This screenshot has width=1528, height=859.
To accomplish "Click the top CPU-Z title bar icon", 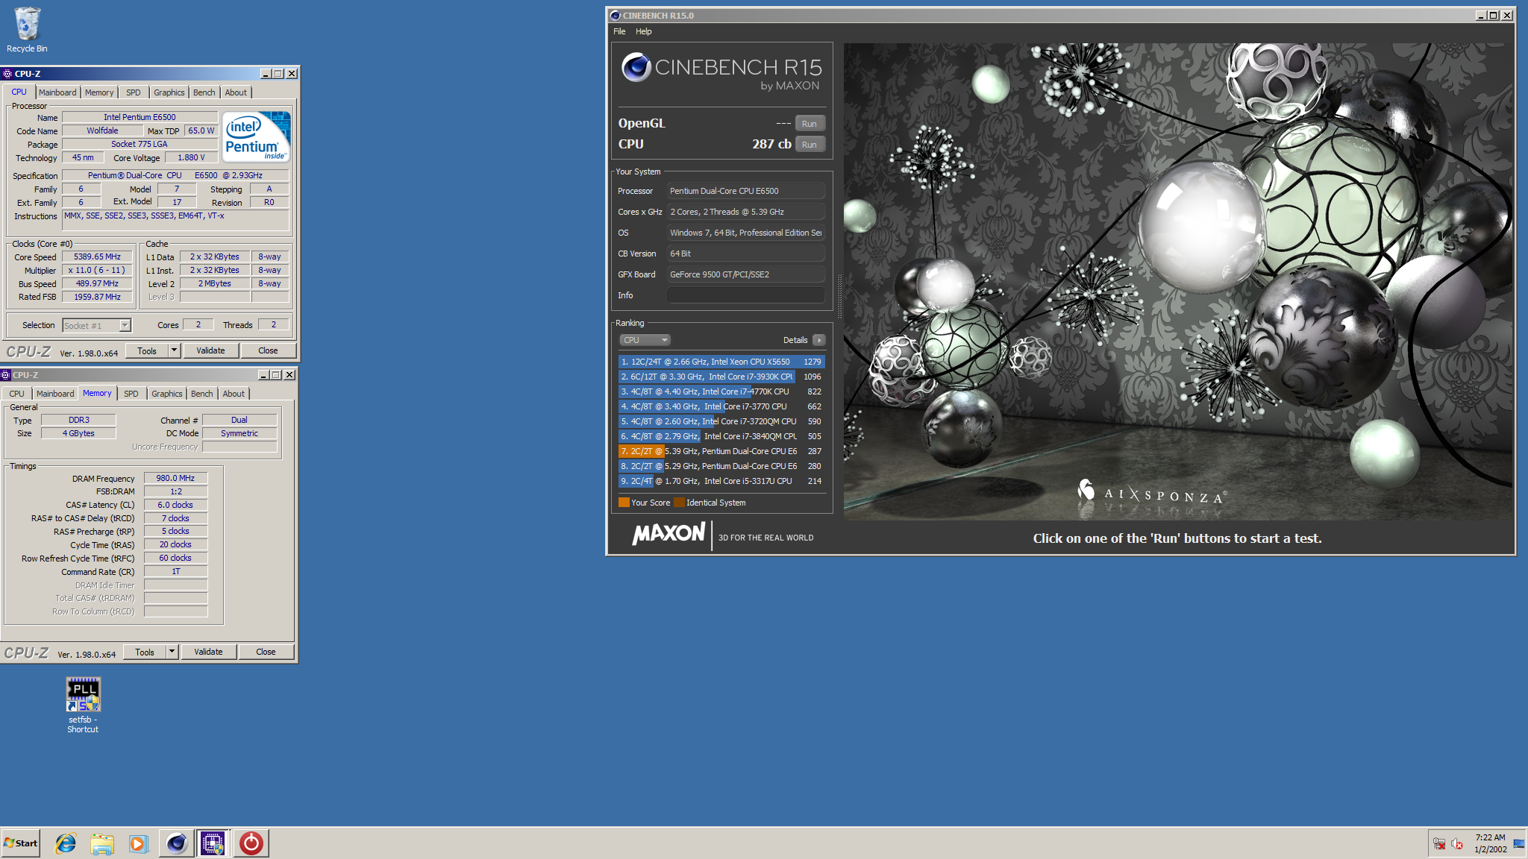I will pos(7,74).
